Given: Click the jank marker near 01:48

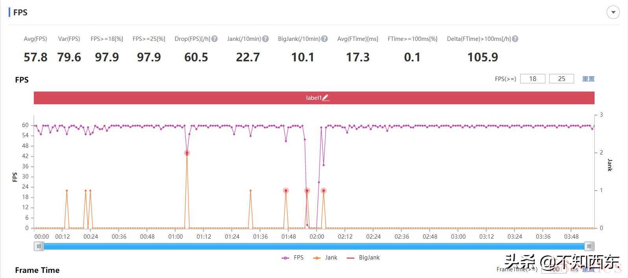Looking at the screenshot, I should (x=286, y=191).
